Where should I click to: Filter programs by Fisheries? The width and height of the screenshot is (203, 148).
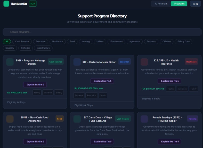point(25,48)
